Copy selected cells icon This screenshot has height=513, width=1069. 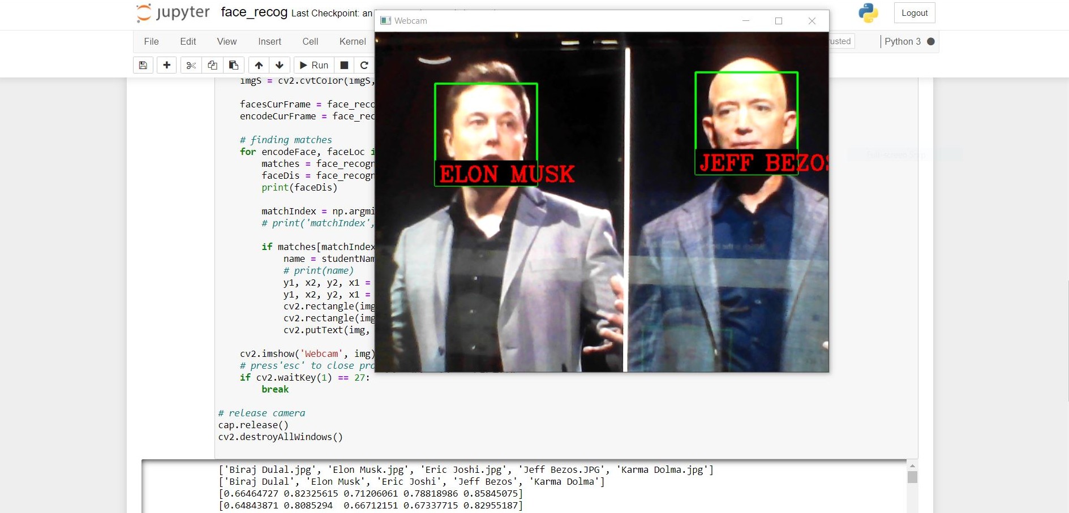pyautogui.click(x=212, y=65)
